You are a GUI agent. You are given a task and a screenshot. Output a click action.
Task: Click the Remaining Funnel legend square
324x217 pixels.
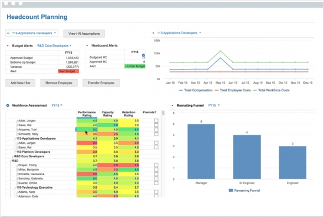[x=231, y=190]
